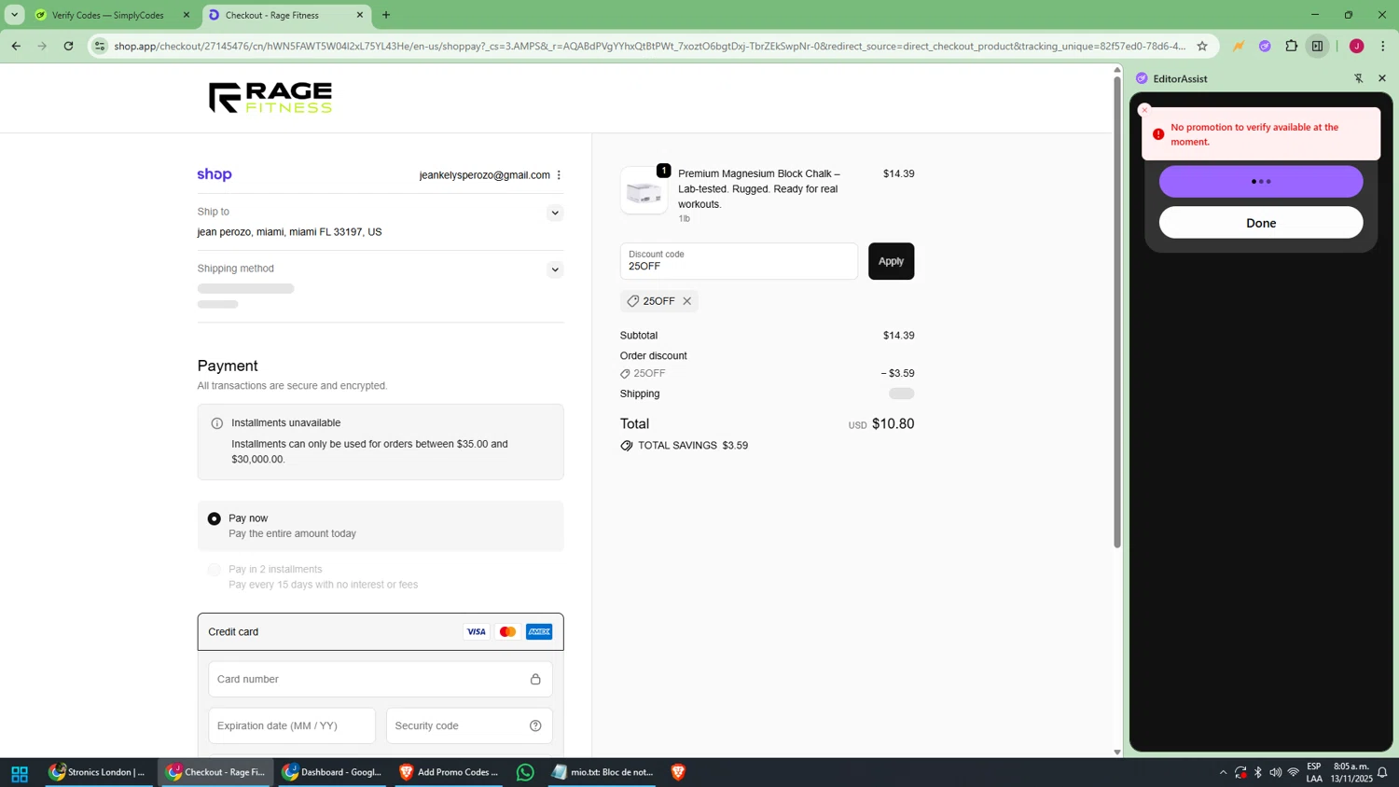
Task: Select the Credit card payment header
Action: point(381,632)
